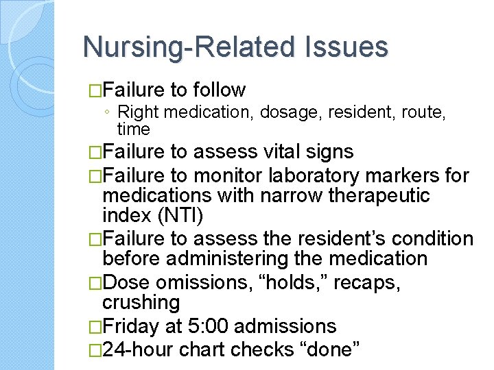Click the word "crushing"
The width and height of the screenshot is (494, 370).
coord(141,302)
